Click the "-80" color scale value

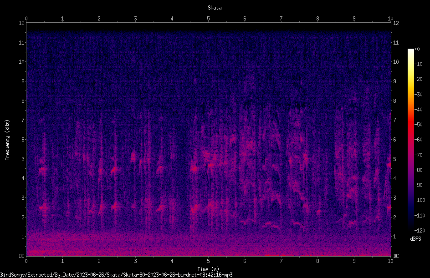[419, 170]
